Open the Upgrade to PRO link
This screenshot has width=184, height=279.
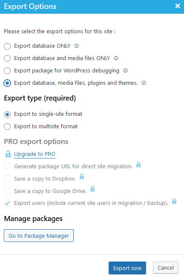pyautogui.click(x=34, y=154)
